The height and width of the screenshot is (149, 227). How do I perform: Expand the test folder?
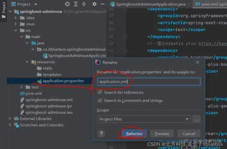tap(21, 87)
